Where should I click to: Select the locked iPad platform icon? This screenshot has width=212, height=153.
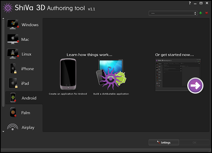click(13, 83)
